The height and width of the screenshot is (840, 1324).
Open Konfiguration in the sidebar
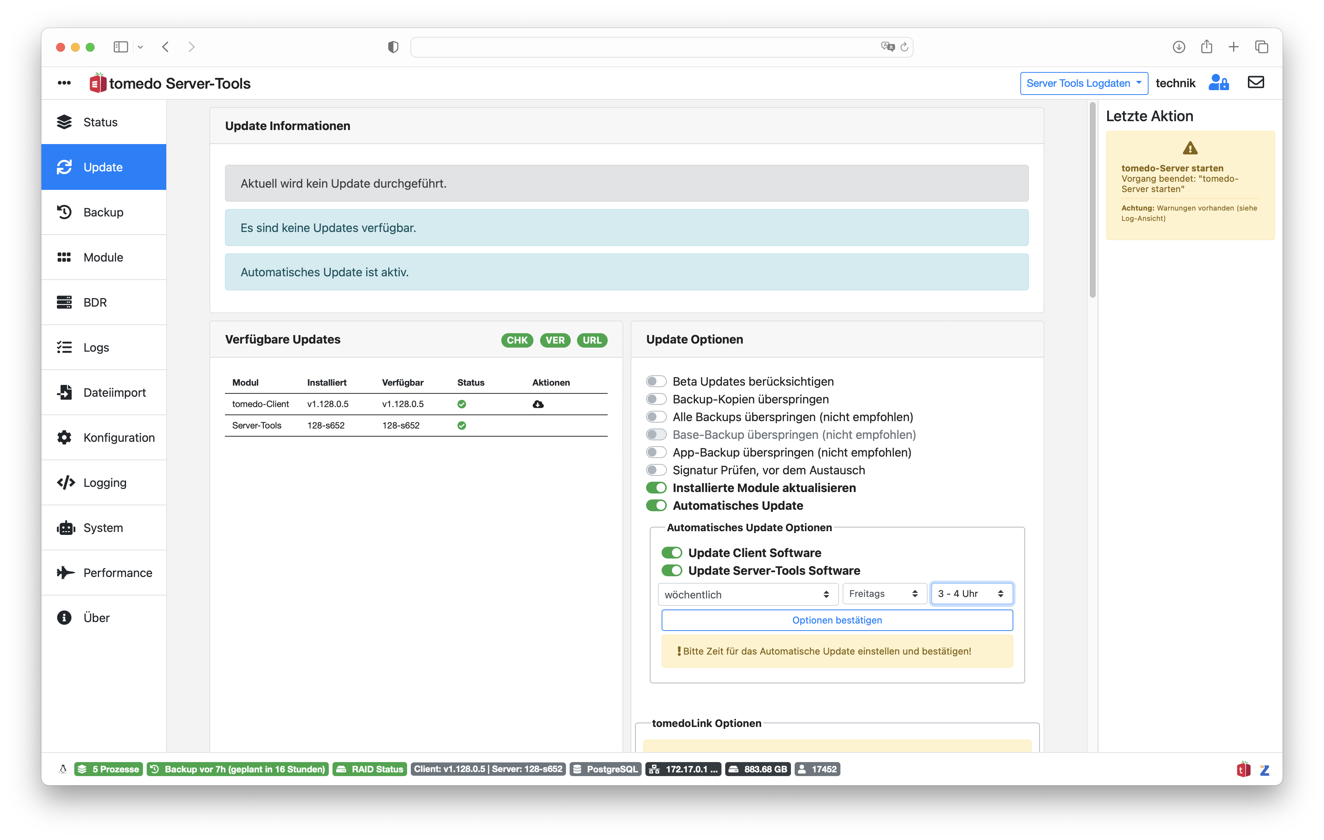(104, 438)
